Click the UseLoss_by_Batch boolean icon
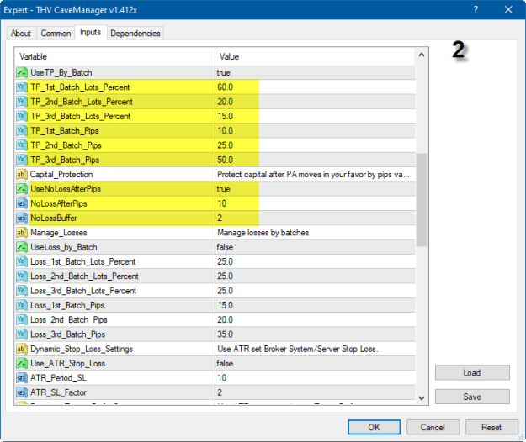The width and height of the screenshot is (526, 442). point(22,247)
